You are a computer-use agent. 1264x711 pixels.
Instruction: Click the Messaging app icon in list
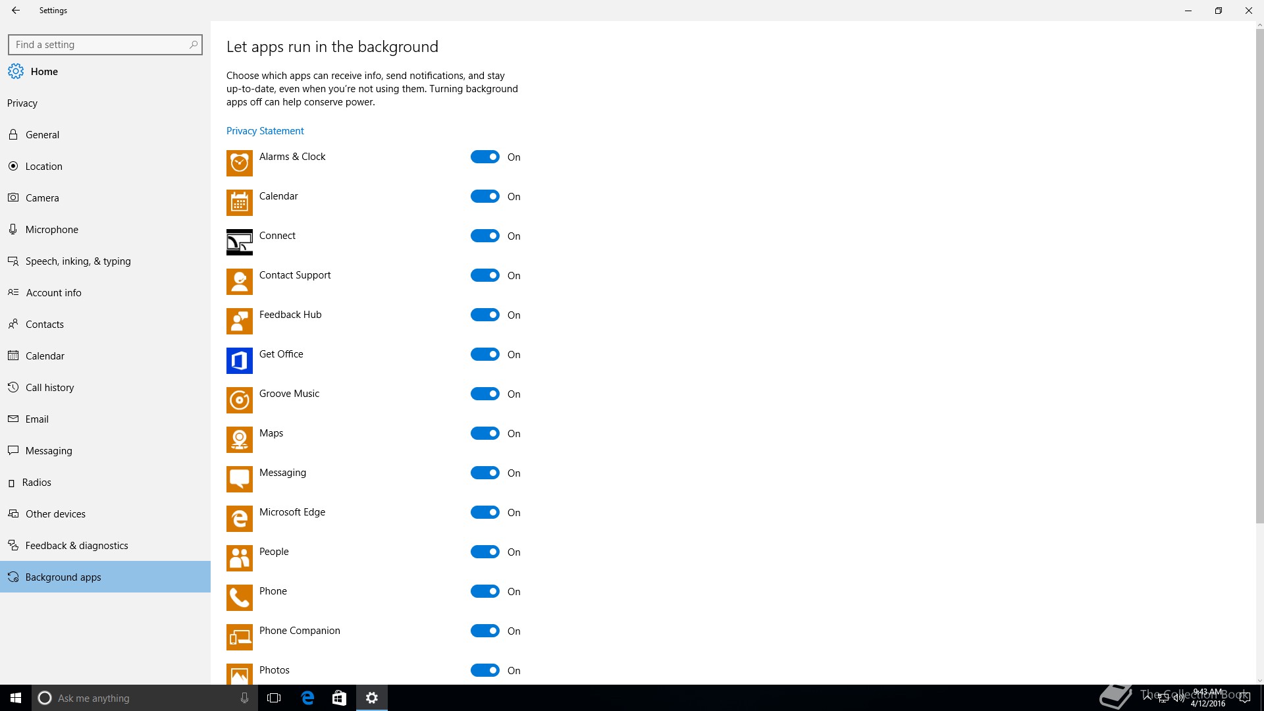(240, 479)
